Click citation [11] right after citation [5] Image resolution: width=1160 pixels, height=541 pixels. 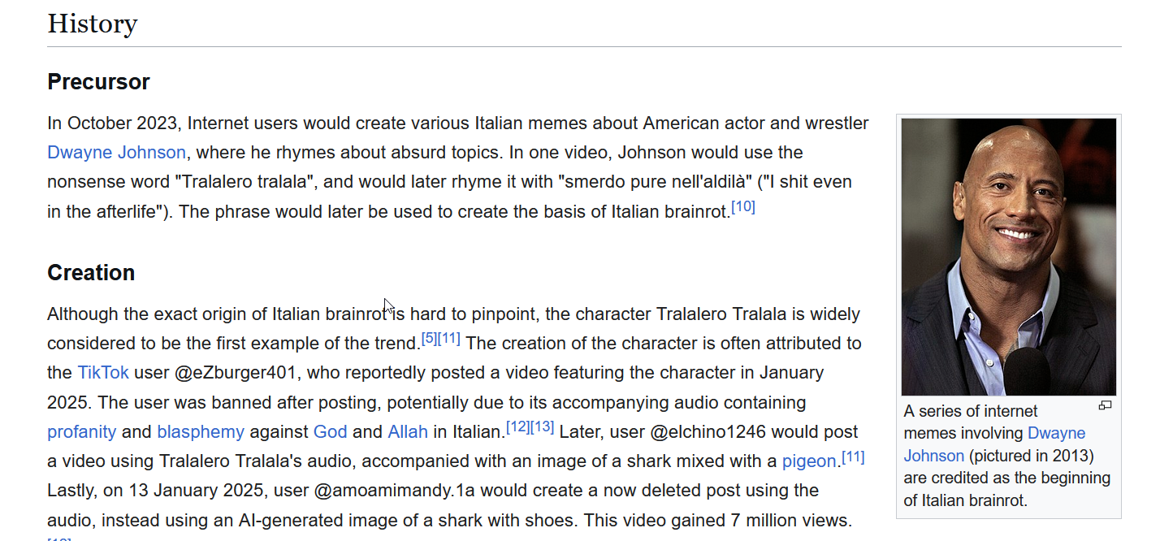[x=449, y=339]
